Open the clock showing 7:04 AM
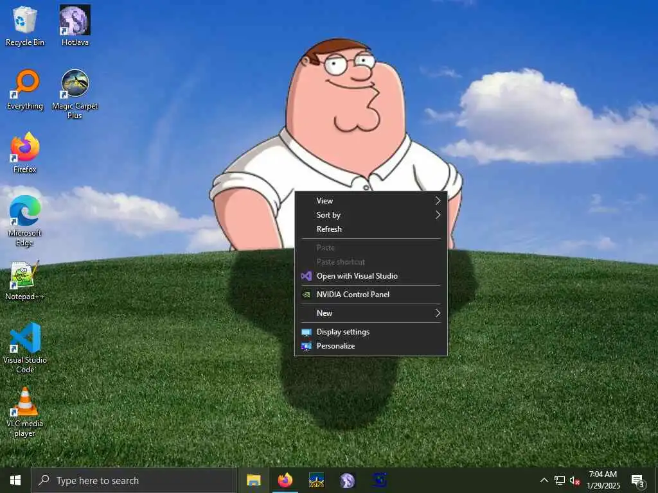The image size is (658, 493). pos(603,480)
